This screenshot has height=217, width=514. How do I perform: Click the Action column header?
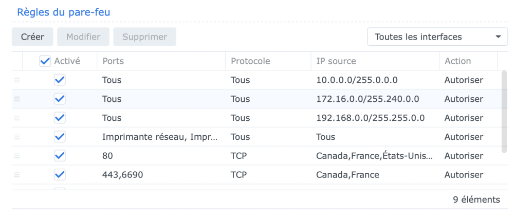[x=467, y=61]
